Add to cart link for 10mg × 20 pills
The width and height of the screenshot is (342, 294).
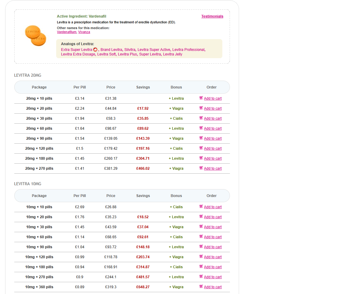click(x=213, y=217)
